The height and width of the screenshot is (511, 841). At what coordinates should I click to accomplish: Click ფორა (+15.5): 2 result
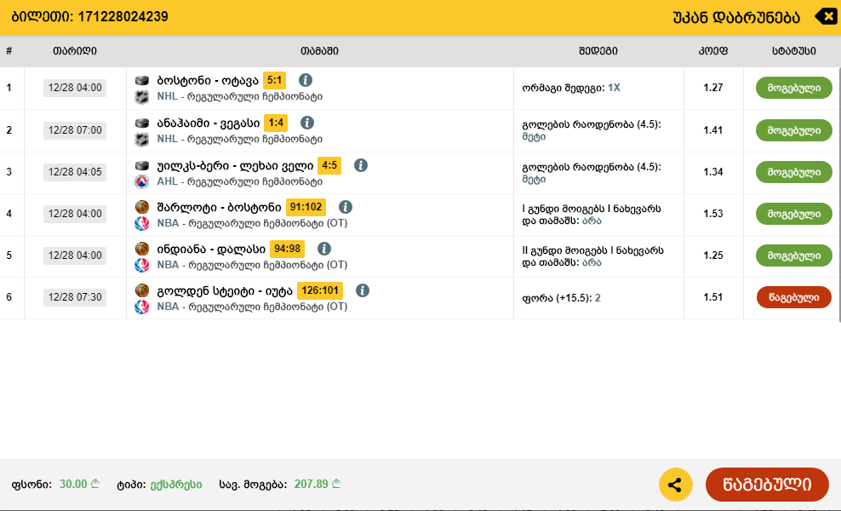point(561,298)
